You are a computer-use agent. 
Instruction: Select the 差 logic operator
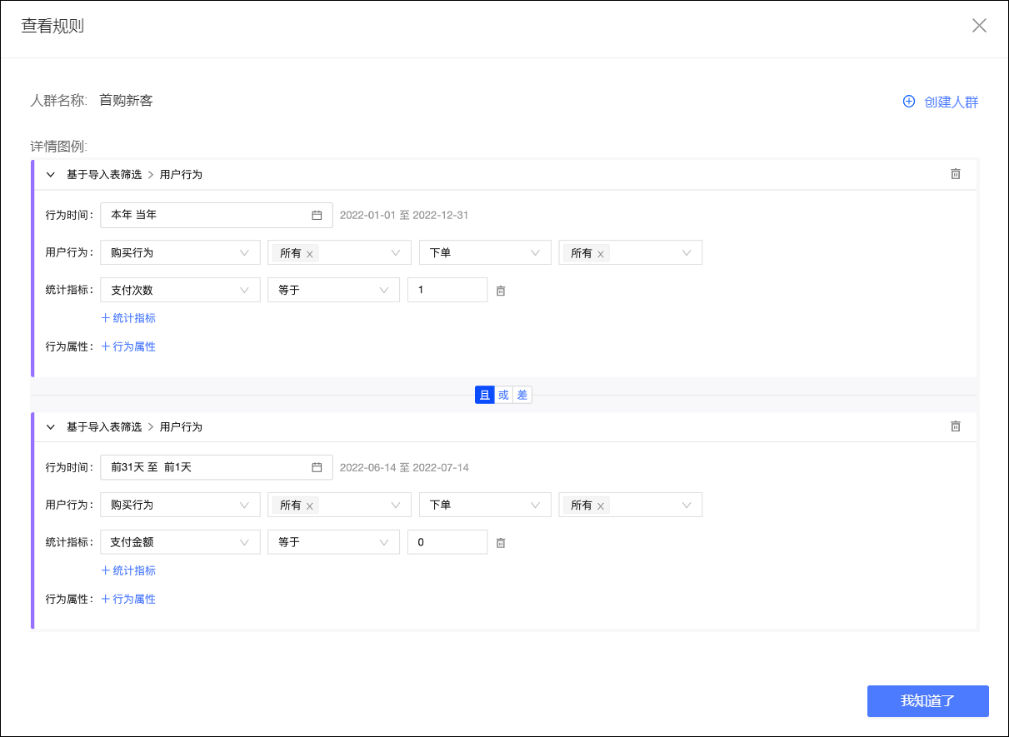point(522,395)
